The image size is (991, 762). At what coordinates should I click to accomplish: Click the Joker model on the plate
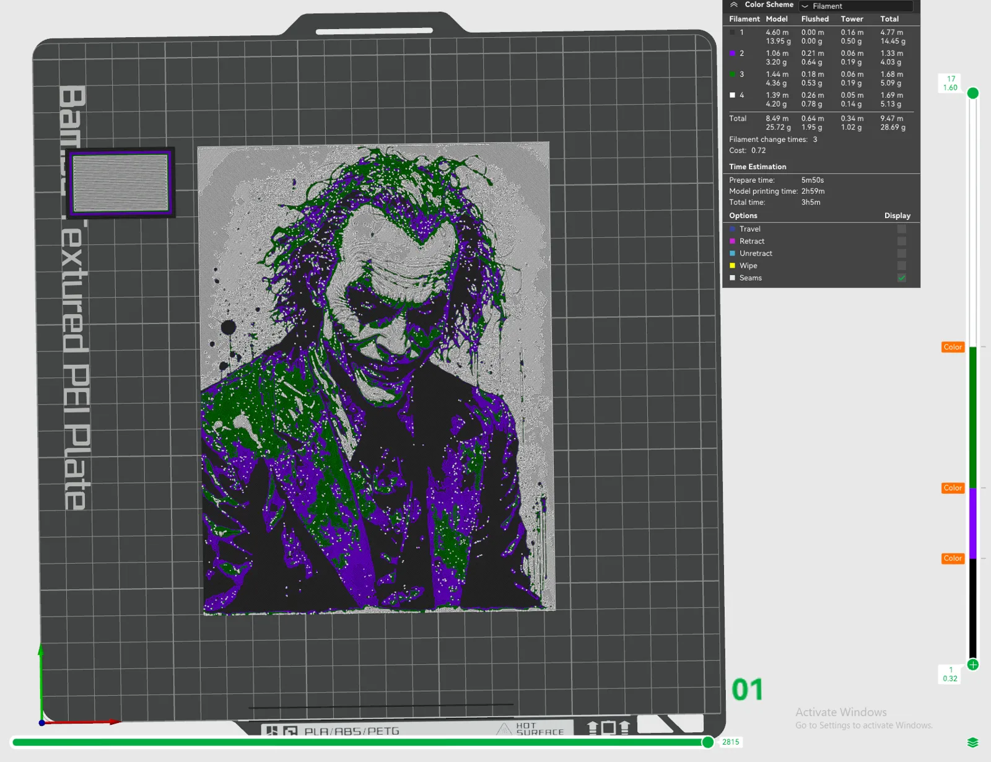click(376, 378)
